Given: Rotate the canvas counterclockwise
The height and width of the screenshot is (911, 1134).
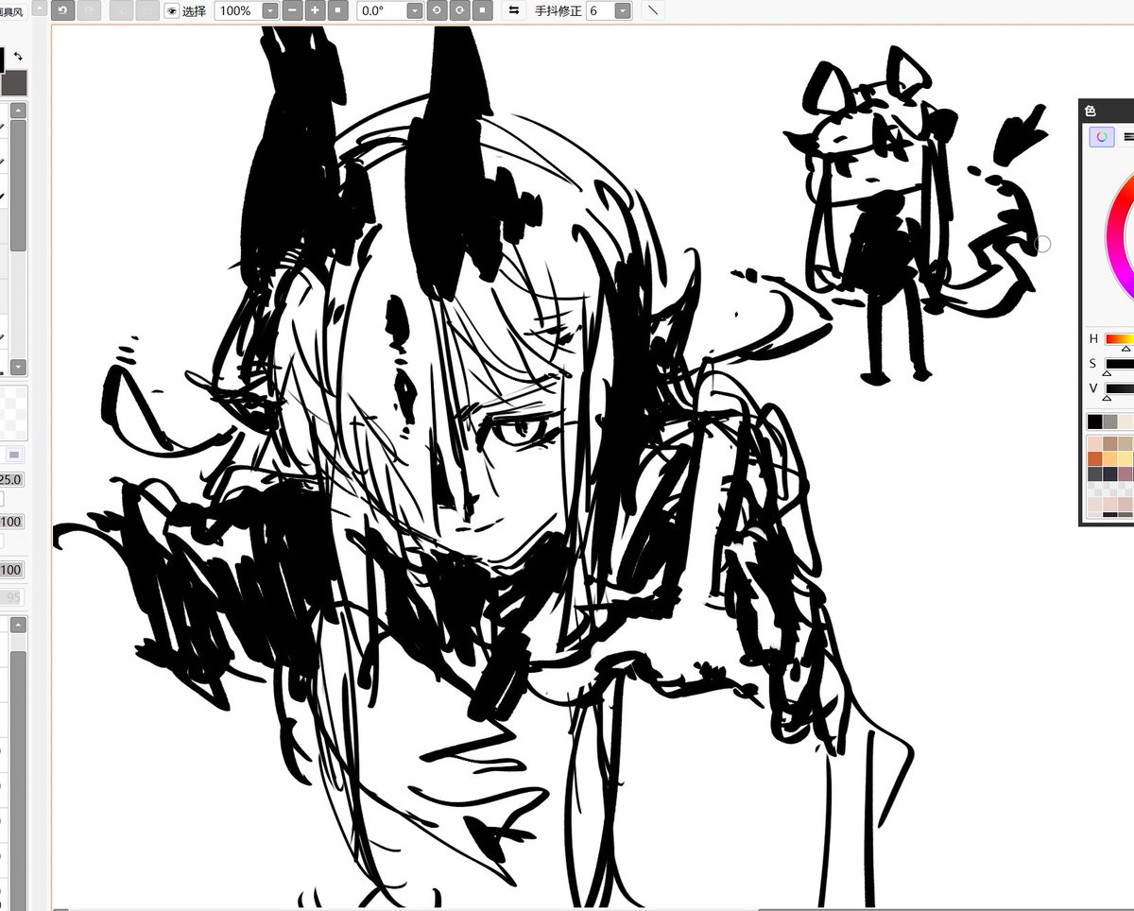Looking at the screenshot, I should [x=438, y=11].
